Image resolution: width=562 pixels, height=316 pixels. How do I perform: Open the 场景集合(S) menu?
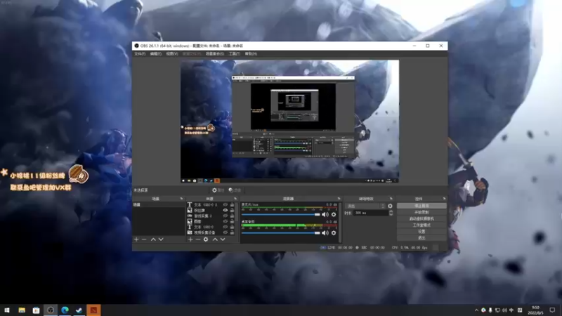click(x=215, y=54)
